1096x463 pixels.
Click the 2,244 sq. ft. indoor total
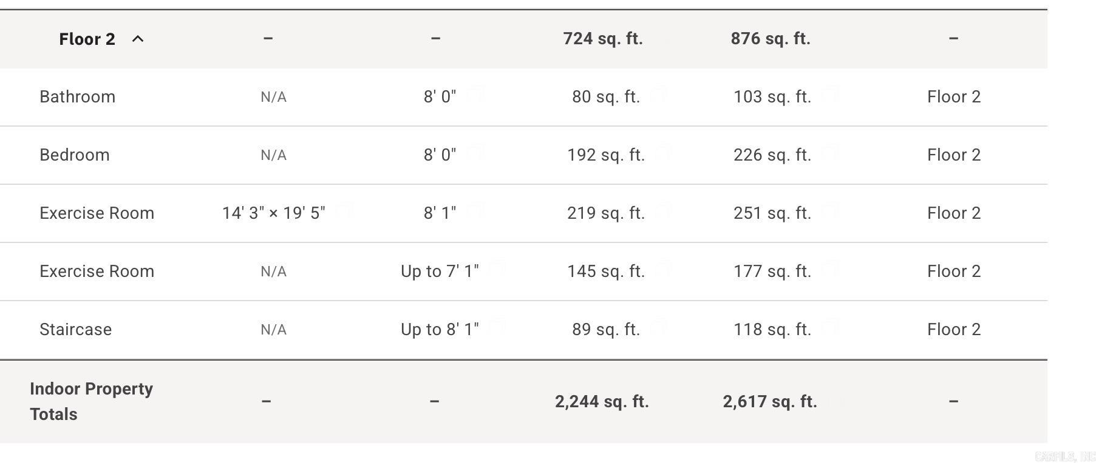[601, 401]
